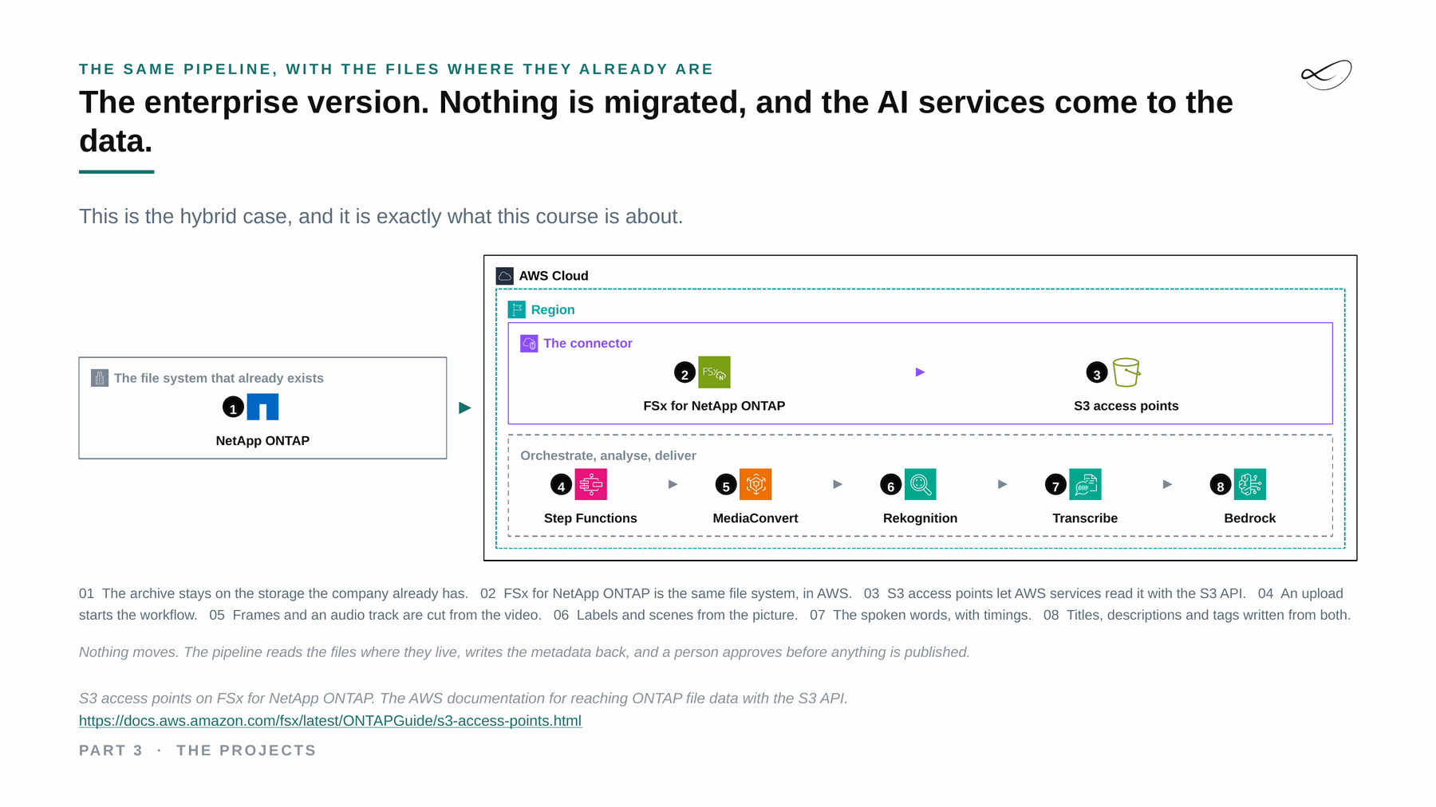Click the orange MediaConvert icon
1436x807 pixels.
coord(755,484)
